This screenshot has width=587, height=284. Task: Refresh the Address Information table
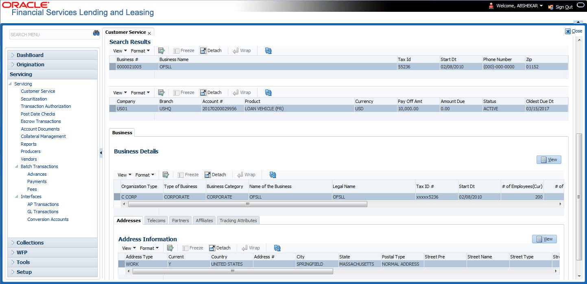point(277,248)
